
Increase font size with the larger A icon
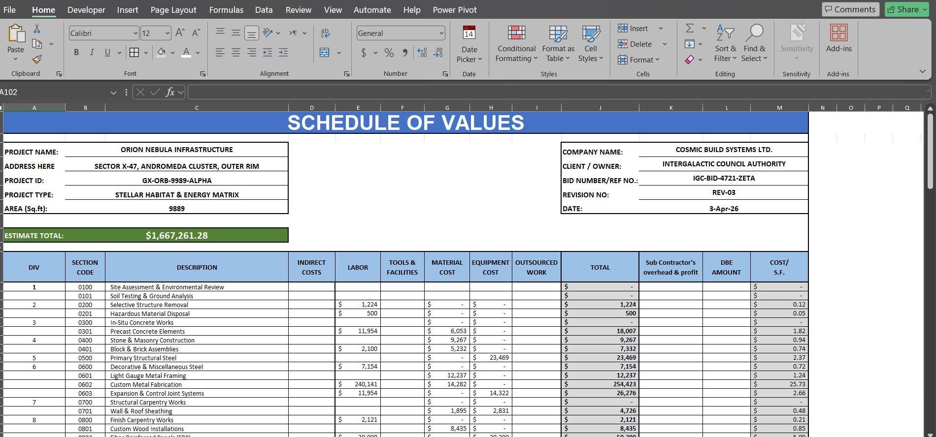pos(180,33)
